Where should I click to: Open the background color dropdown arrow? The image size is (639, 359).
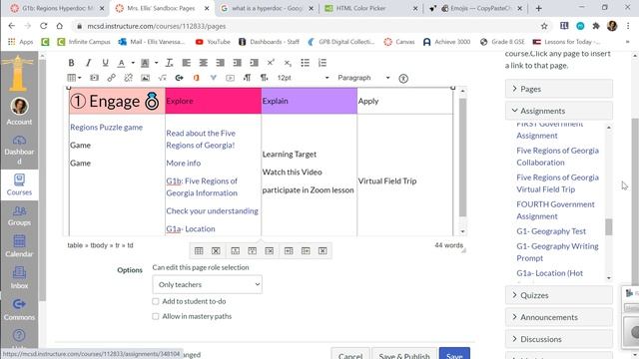tap(157, 63)
